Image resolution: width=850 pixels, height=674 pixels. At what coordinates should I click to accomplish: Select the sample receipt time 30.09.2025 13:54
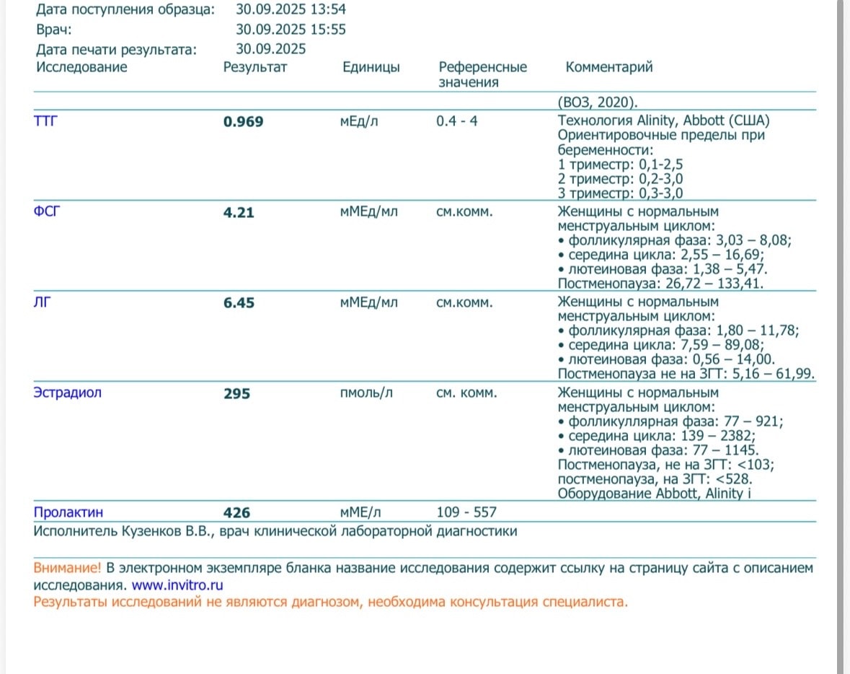pyautogui.click(x=291, y=9)
